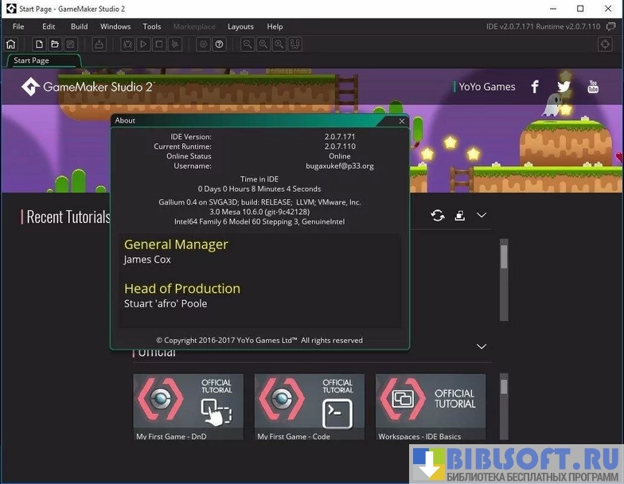624x484 pixels.
Task: Collapse the Recent Tutorials section chevron
Action: click(x=482, y=216)
